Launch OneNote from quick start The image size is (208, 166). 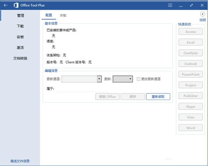point(190,53)
